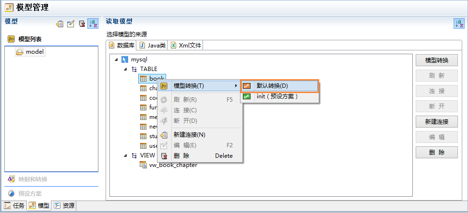The image size is (468, 213).
Task: Click the 连接 button on right
Action: (x=437, y=91)
